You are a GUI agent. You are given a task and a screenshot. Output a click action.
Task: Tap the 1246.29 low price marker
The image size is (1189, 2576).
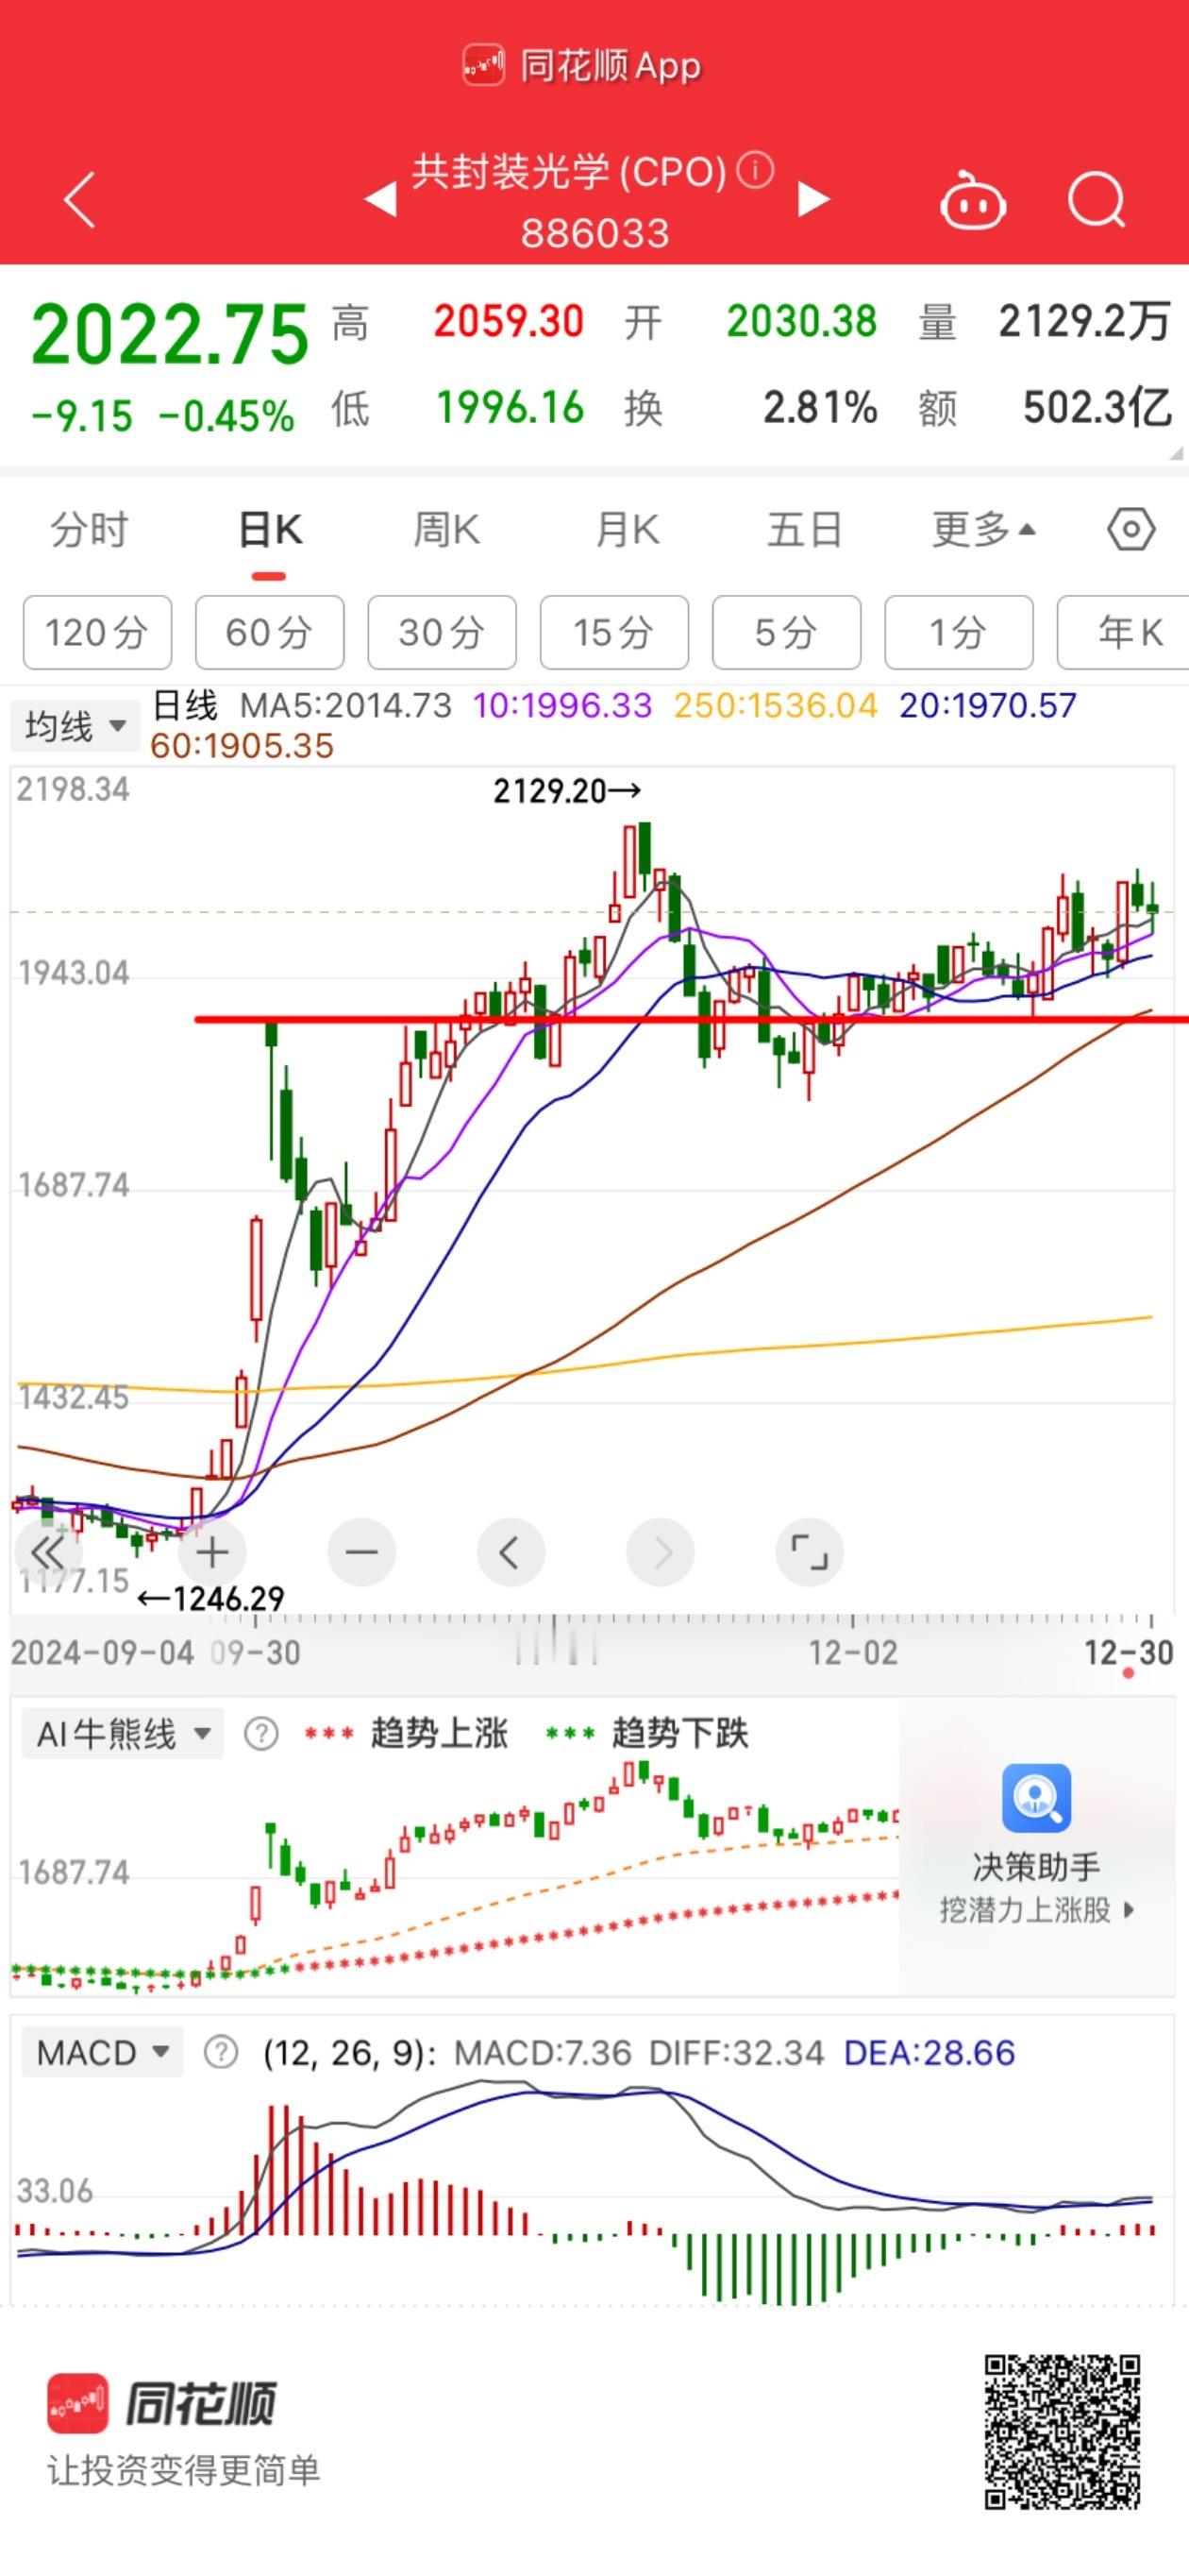coord(210,1598)
